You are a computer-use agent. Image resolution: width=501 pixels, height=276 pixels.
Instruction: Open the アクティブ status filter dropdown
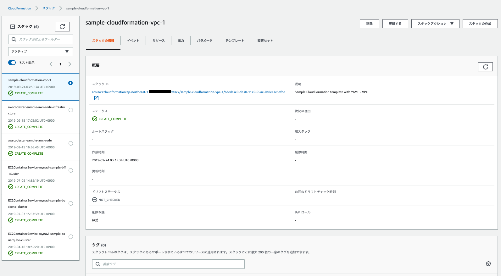point(41,52)
